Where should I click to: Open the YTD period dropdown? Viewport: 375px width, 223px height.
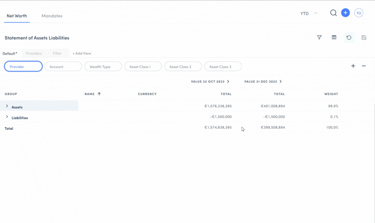point(308,13)
